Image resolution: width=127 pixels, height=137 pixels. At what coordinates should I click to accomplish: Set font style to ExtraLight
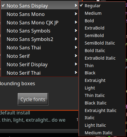(102, 80)
